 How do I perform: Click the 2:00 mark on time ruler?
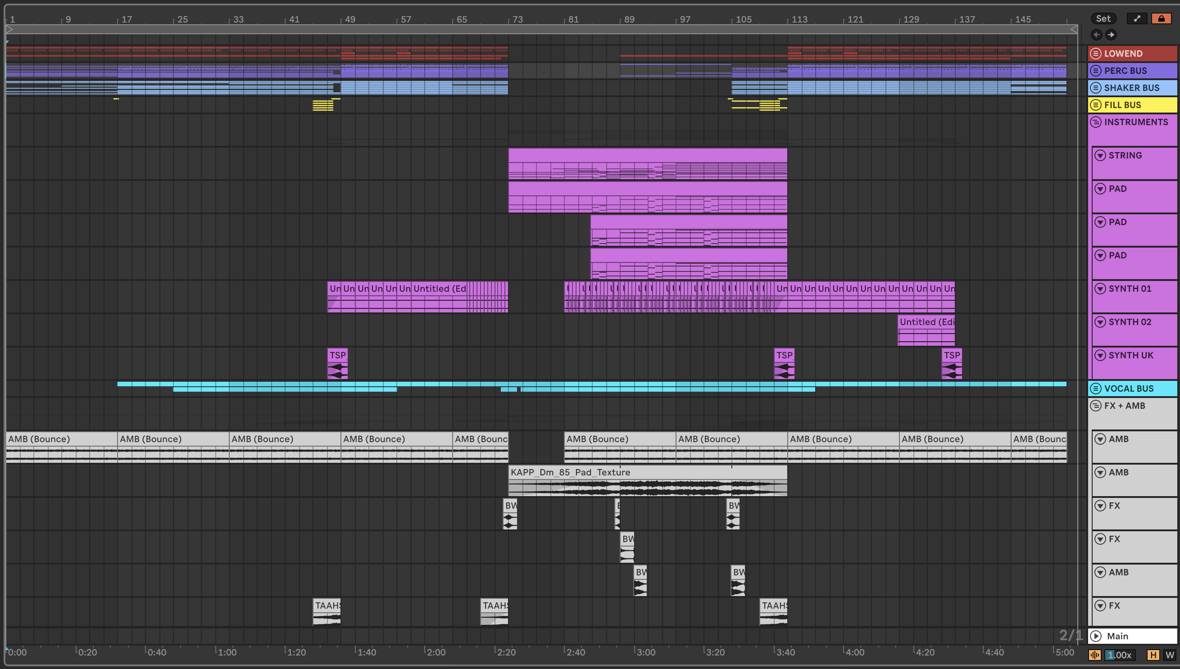(x=436, y=652)
